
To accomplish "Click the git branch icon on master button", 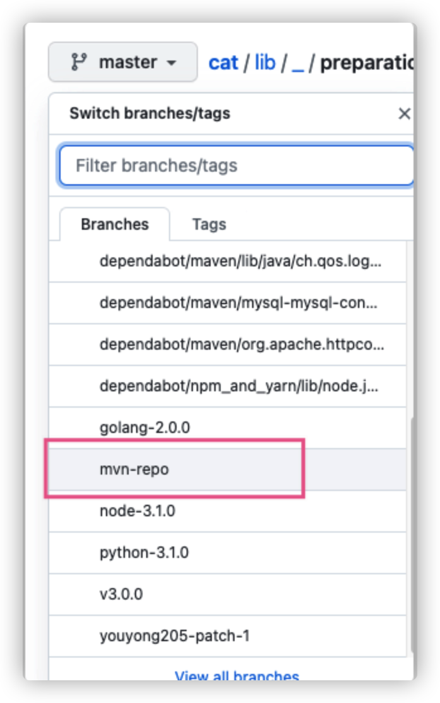I will 79,62.
